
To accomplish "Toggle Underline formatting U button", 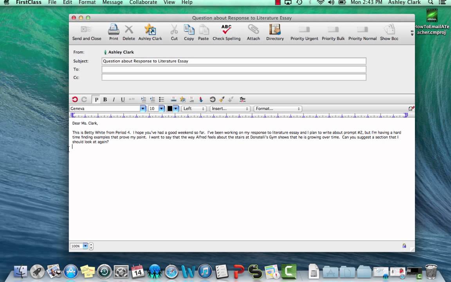I will pos(123,99).
